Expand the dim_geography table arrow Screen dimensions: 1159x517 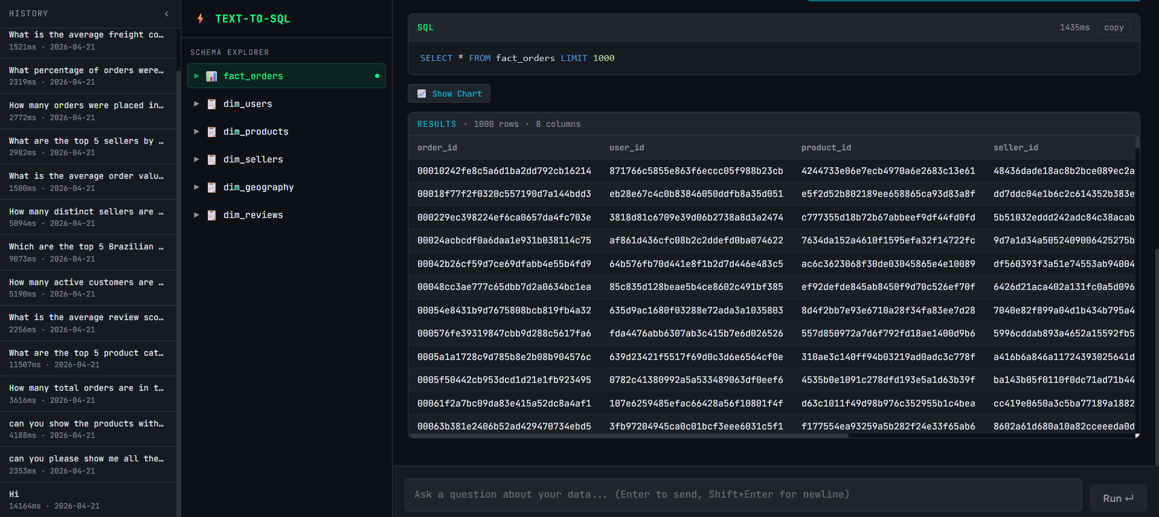[x=196, y=187]
